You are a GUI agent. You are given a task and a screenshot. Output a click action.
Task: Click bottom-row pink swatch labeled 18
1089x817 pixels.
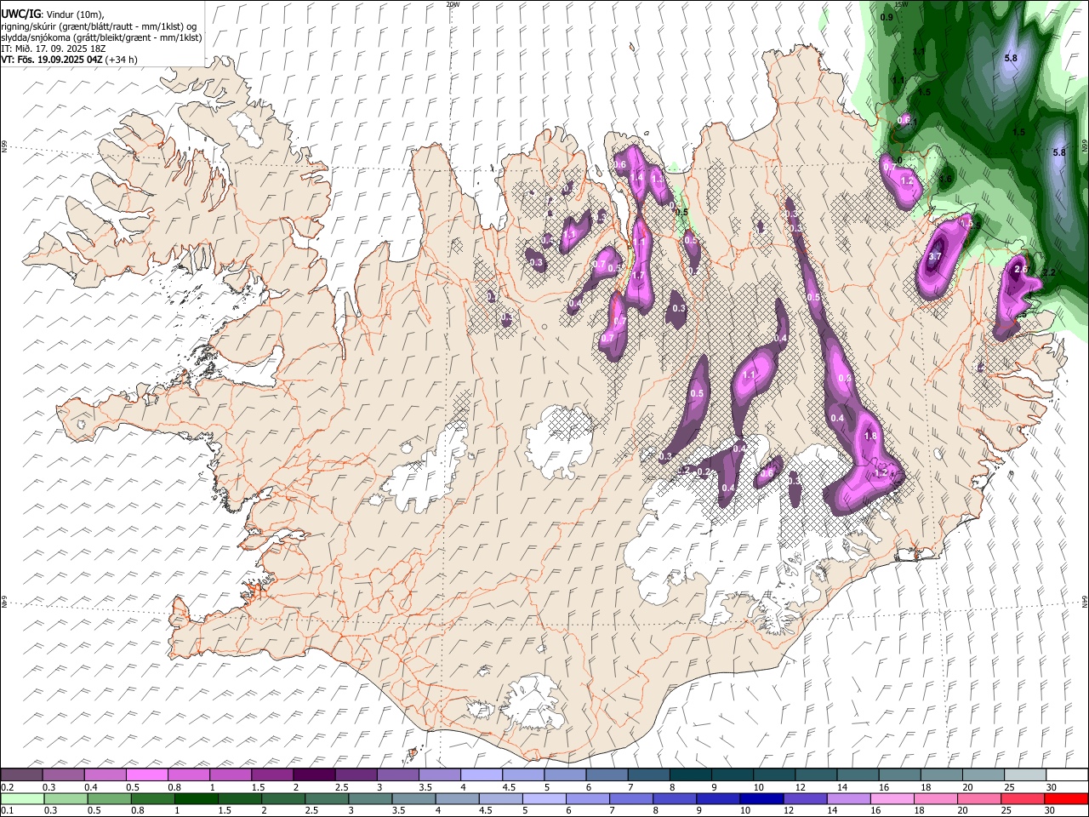pos(936,798)
